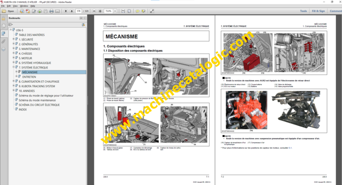Click the save file floppy icon
Image resolution: width=342 pixels, height=185 pixels.
tap(45, 11)
